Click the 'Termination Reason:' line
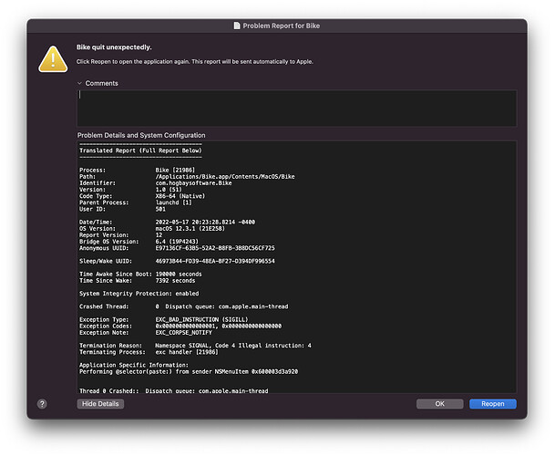This screenshot has height=456, width=555. click(195, 346)
